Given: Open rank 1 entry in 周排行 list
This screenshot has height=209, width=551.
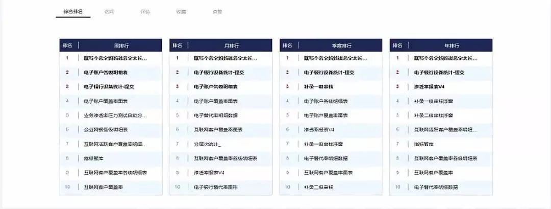Looking at the screenshot, I should [115, 58].
